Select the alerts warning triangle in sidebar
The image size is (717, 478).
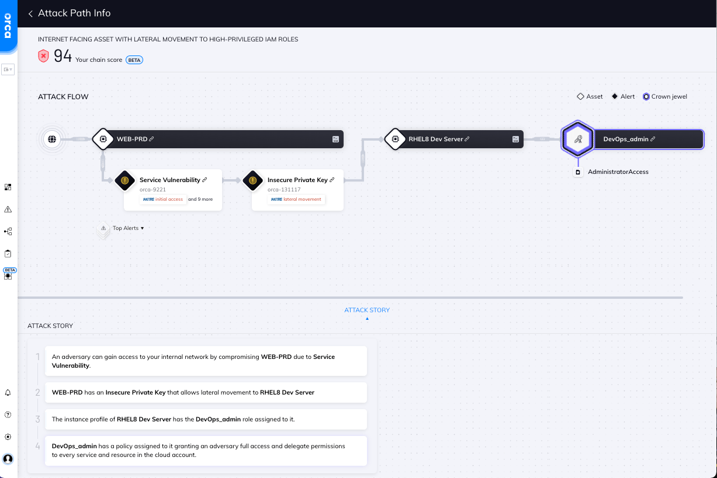[8, 209]
